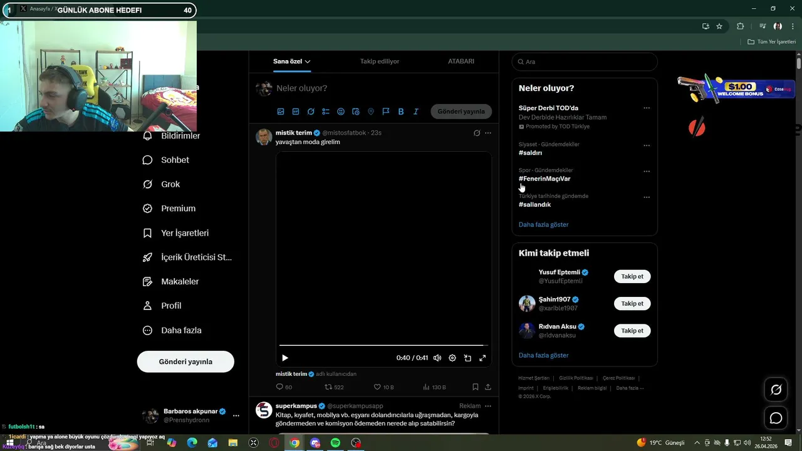Open Yer İşaretleri in the sidebar

(x=176, y=233)
